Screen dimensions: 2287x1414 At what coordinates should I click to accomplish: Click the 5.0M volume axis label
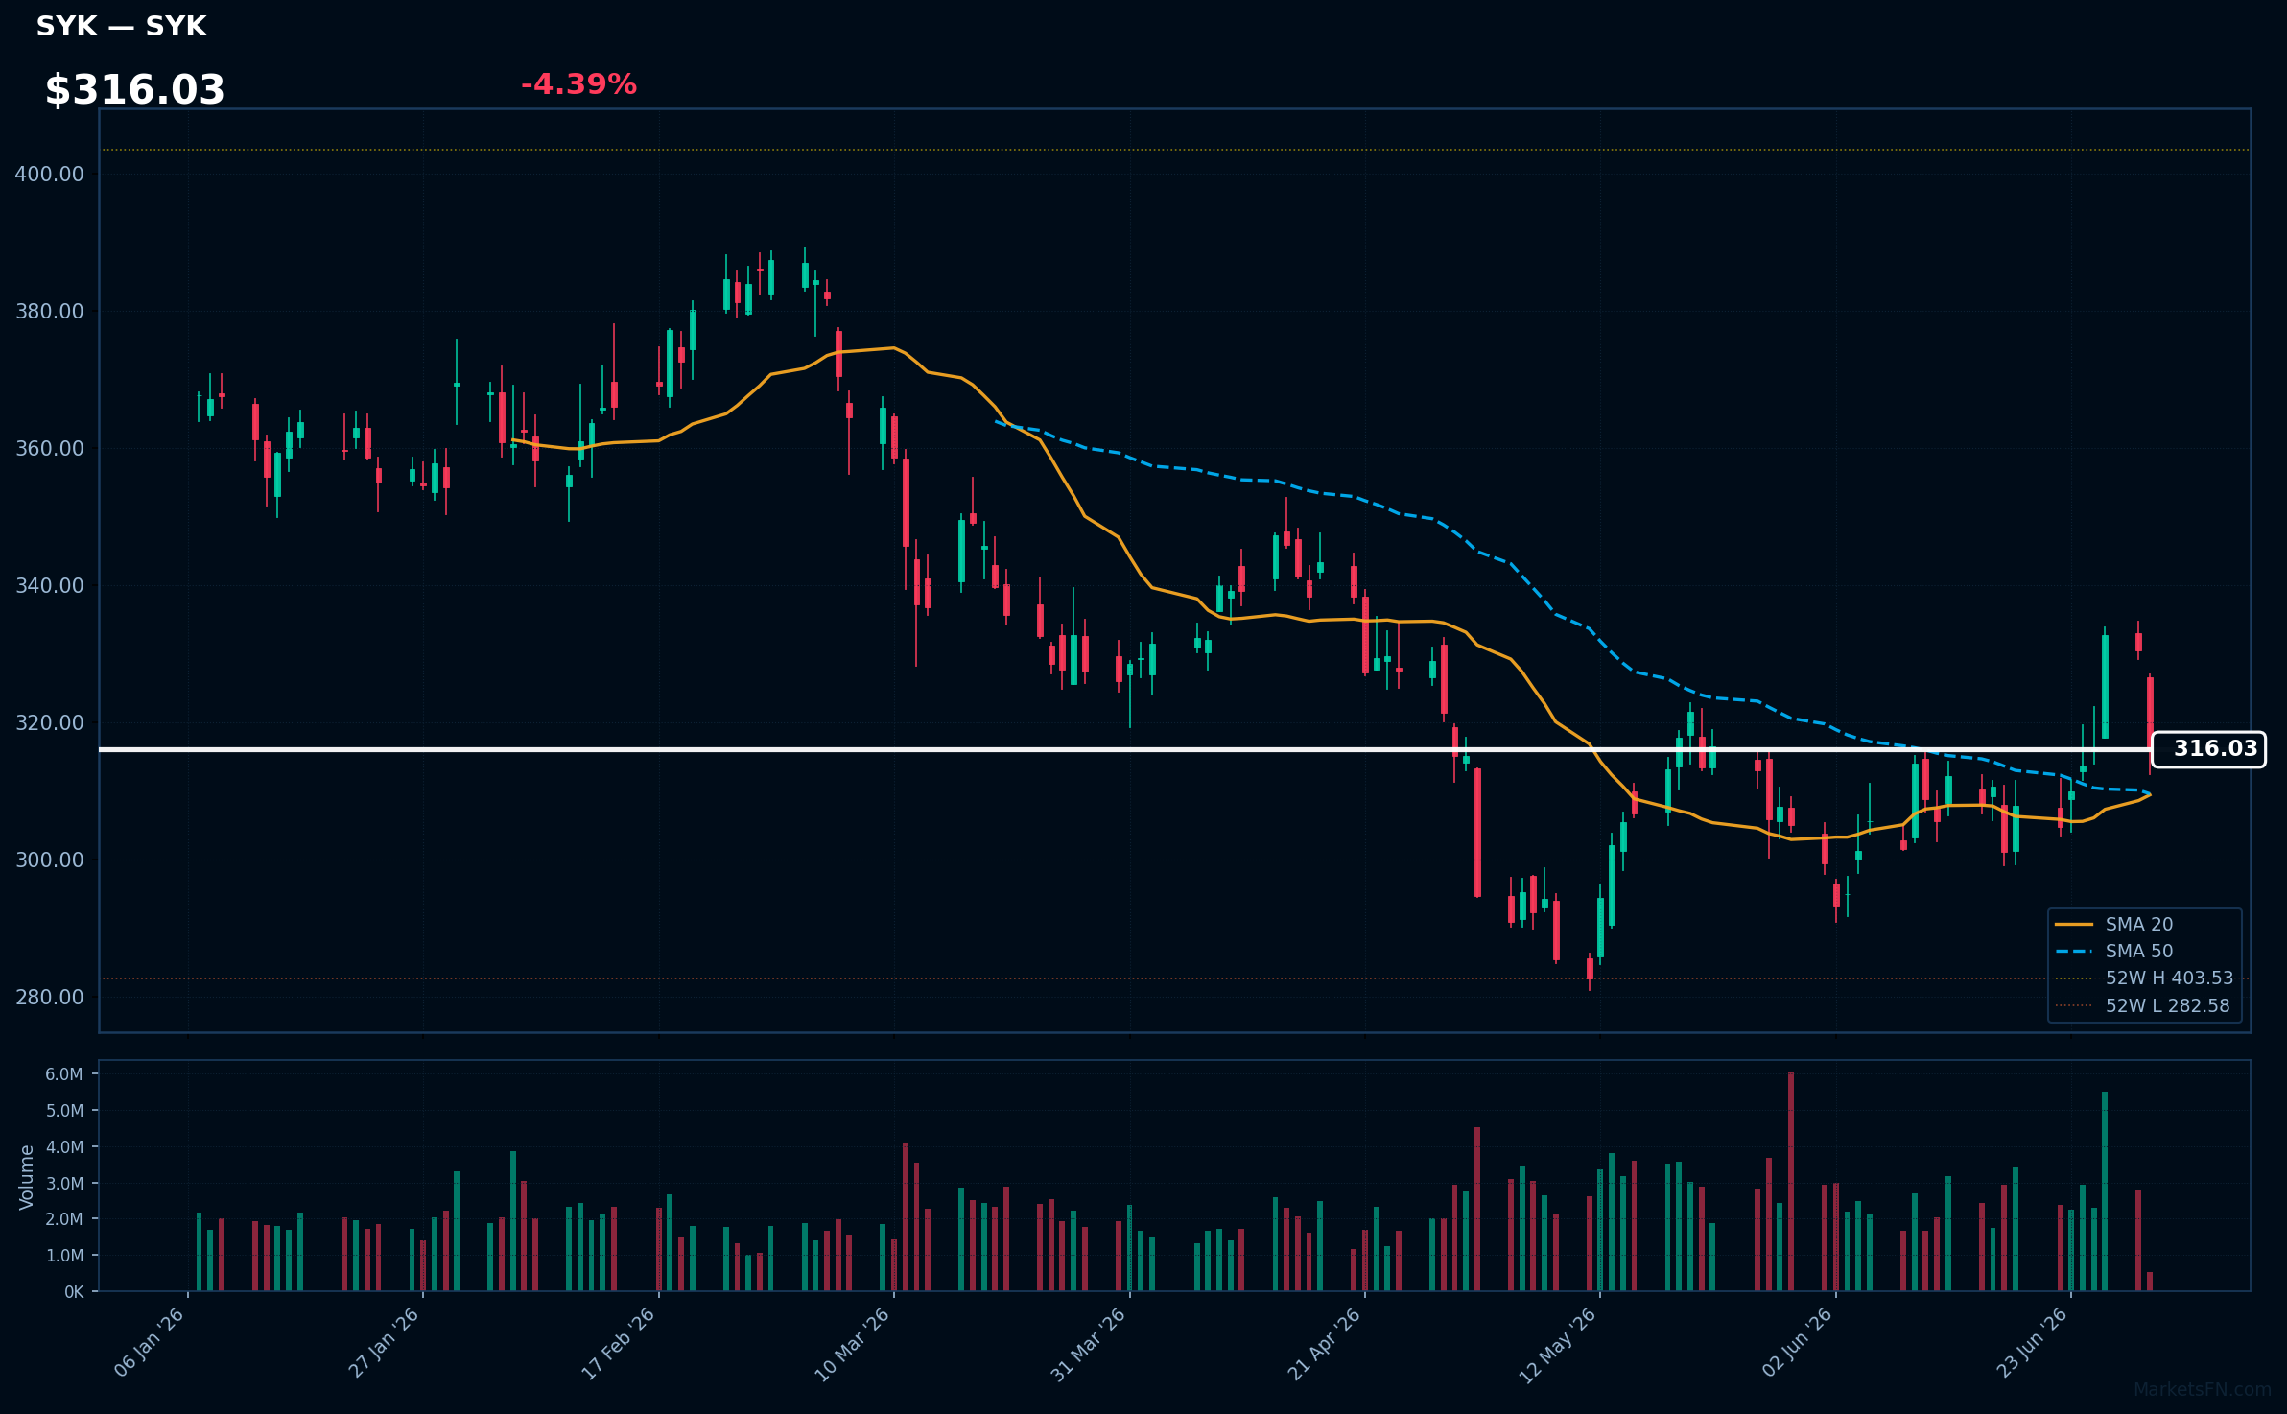pos(64,1111)
